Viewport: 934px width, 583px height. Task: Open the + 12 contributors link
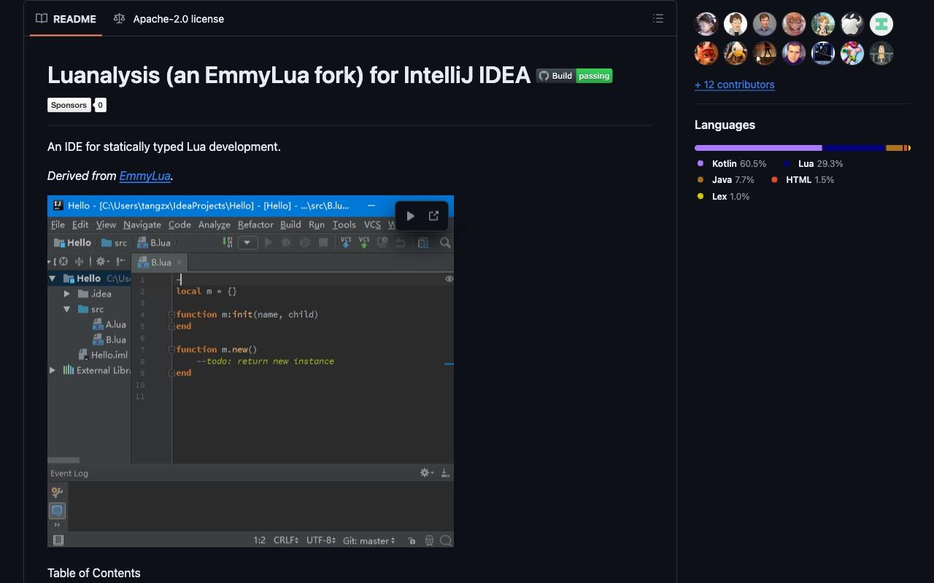pos(734,85)
